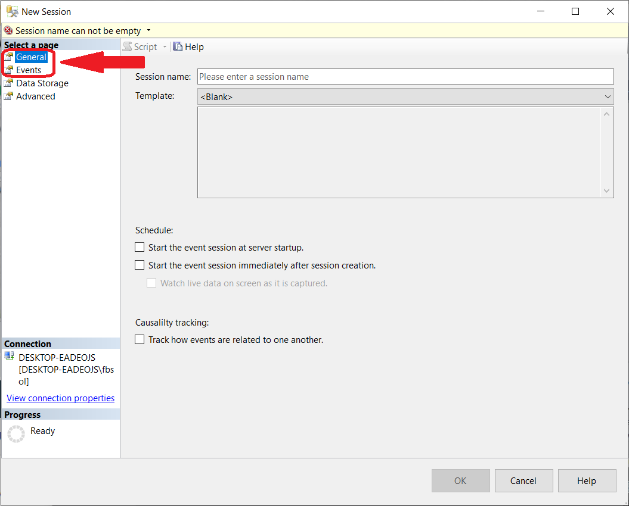Open the Advanced page
Viewport: 629px width, 506px height.
tap(36, 96)
